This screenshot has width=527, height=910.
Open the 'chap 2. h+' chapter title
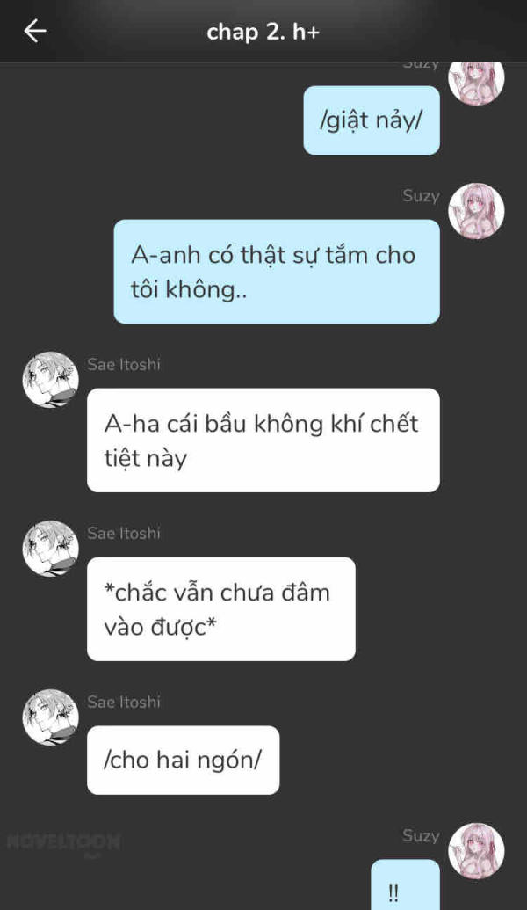(263, 32)
